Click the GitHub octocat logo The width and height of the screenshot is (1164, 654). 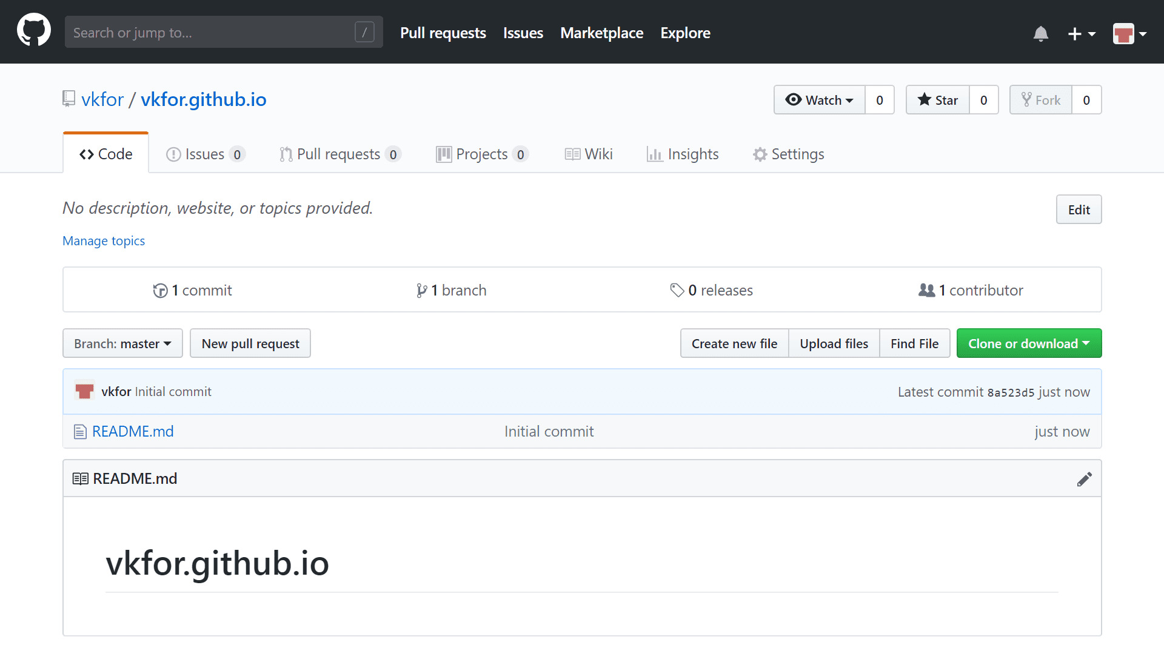[x=34, y=30]
